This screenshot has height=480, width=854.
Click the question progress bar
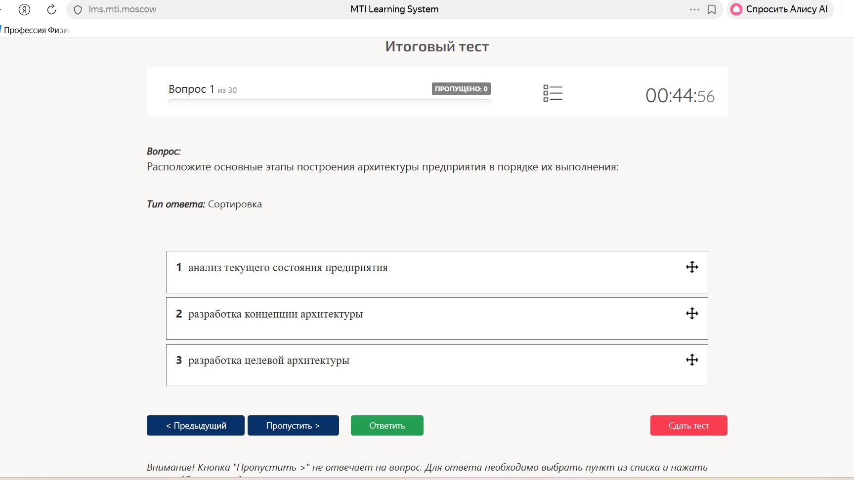click(330, 101)
